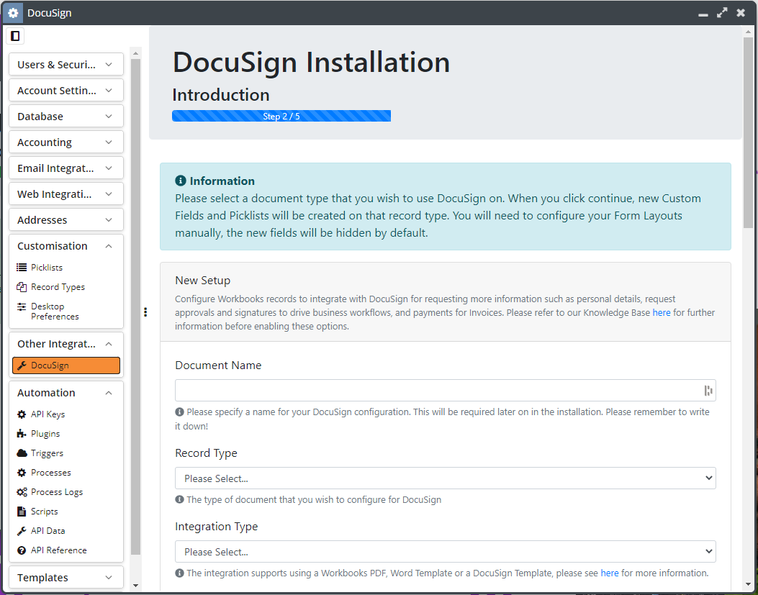Image resolution: width=758 pixels, height=595 pixels.
Task: Click the info icon beside Document Name hint
Action: pyautogui.click(x=179, y=412)
